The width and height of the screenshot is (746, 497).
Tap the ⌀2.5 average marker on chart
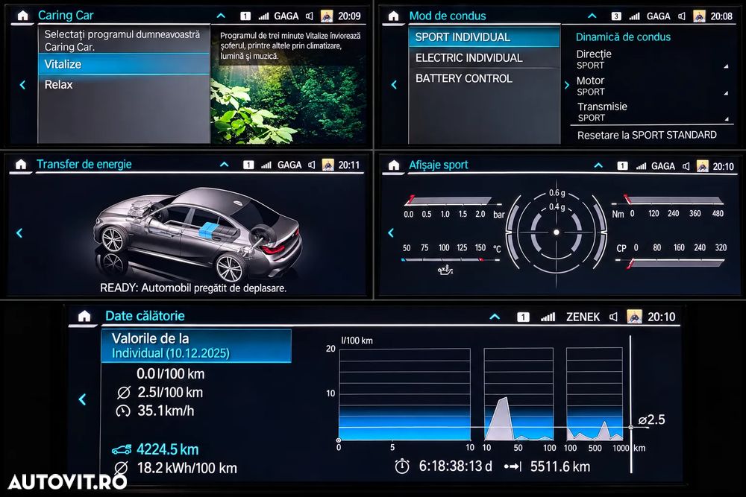pyautogui.click(x=651, y=420)
